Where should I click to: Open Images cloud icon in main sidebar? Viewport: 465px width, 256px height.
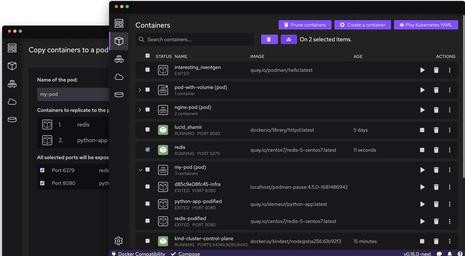pyautogui.click(x=119, y=77)
